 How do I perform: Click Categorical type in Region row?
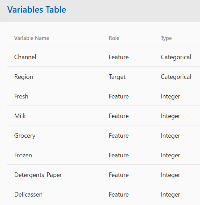[176, 77]
